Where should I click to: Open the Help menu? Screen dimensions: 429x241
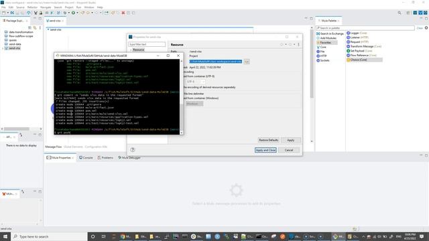(100, 7)
